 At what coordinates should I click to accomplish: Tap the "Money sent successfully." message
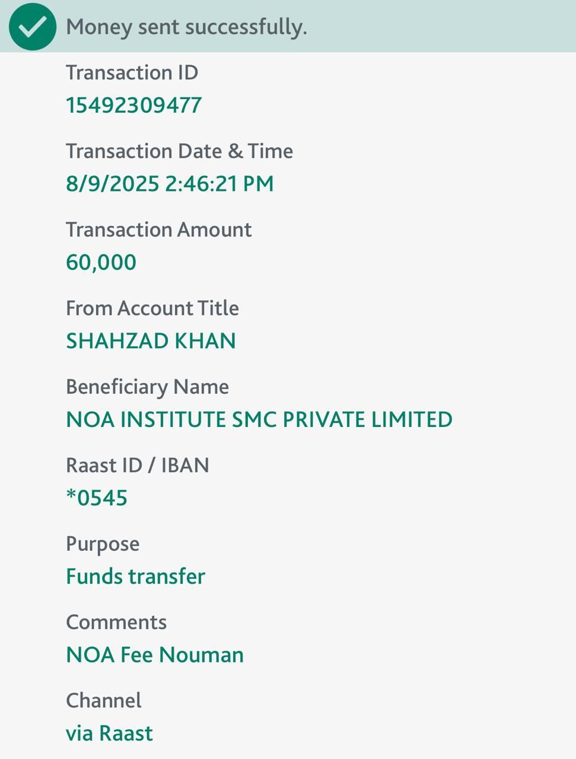[x=186, y=27]
